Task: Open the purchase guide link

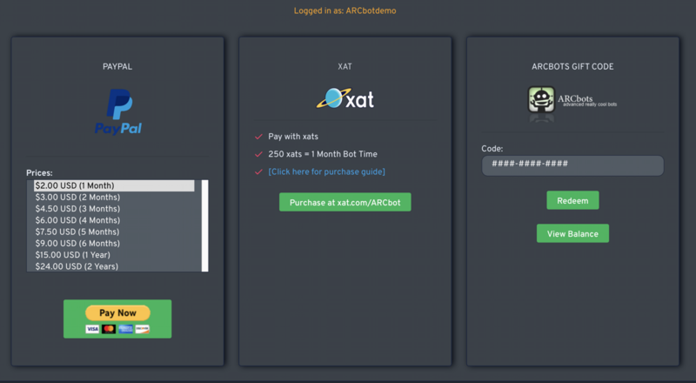Action: [x=327, y=171]
